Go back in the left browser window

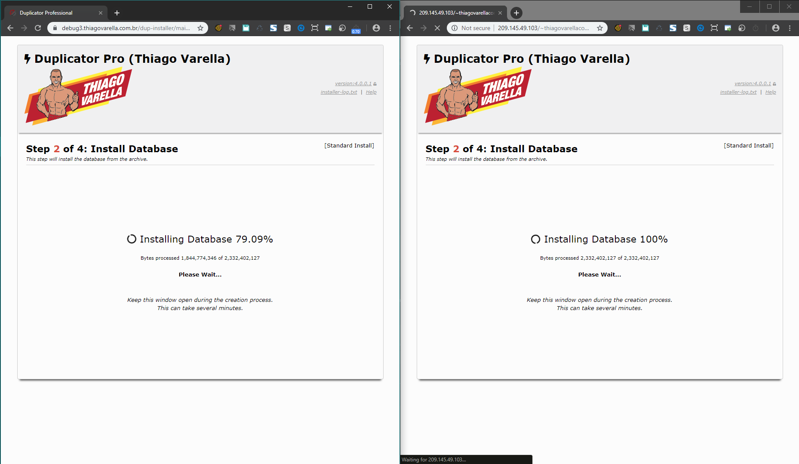tap(10, 28)
